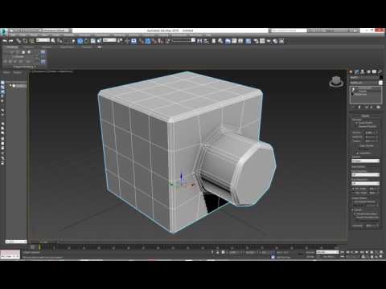This screenshot has height=289, width=386.
Task: Click Configure Modifier Sets button
Action: (x=378, y=107)
